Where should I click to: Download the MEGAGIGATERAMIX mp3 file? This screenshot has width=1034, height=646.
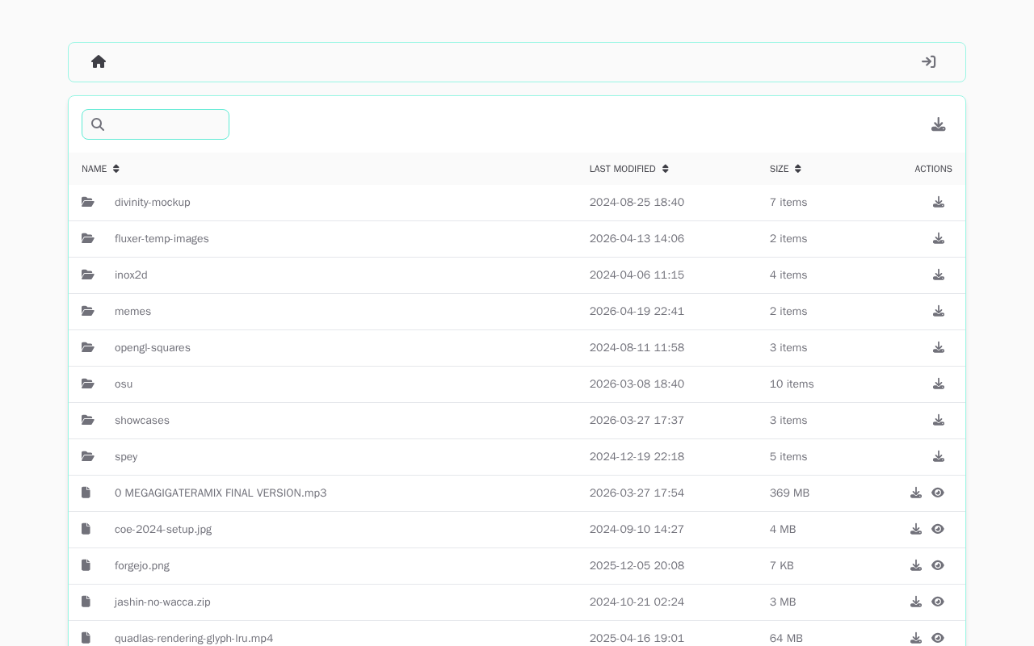coord(916,493)
